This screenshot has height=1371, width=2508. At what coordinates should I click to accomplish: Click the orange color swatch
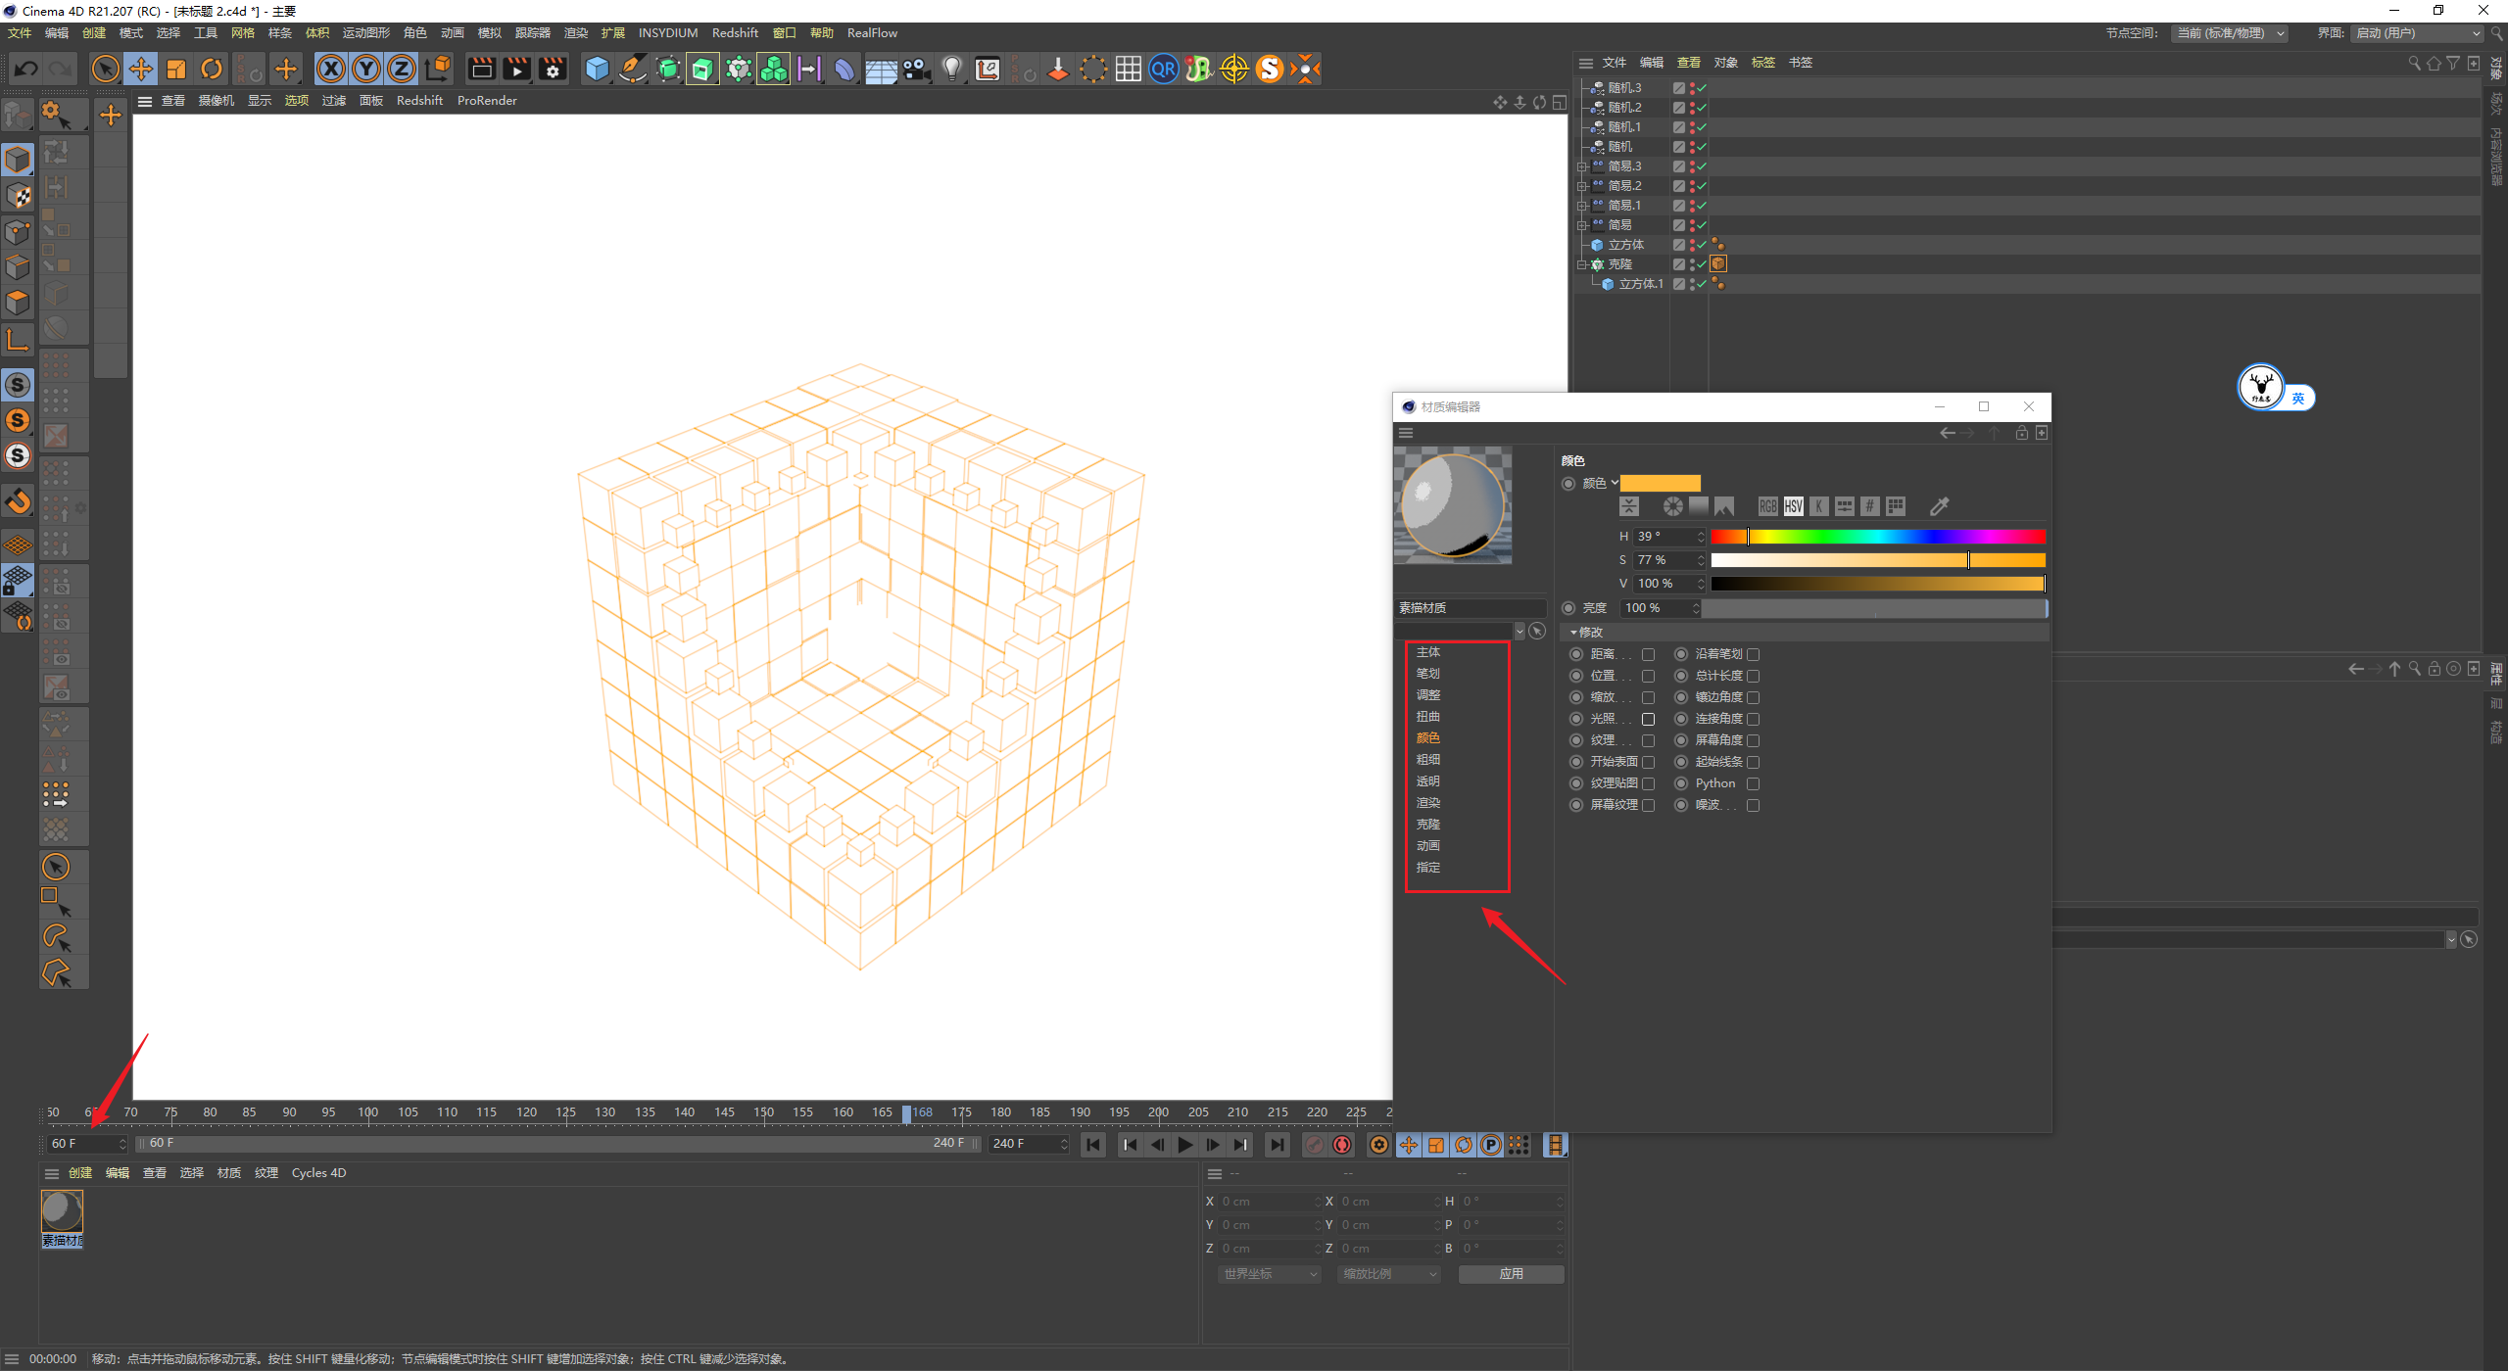point(1660,483)
